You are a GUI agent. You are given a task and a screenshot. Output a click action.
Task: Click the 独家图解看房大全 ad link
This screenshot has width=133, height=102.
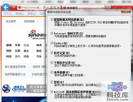(x=15, y=74)
